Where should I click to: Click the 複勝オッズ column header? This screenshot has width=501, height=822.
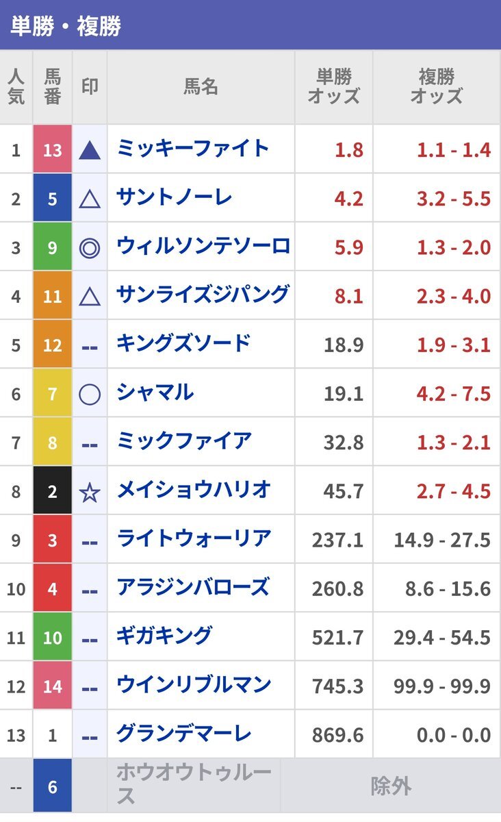(x=437, y=86)
